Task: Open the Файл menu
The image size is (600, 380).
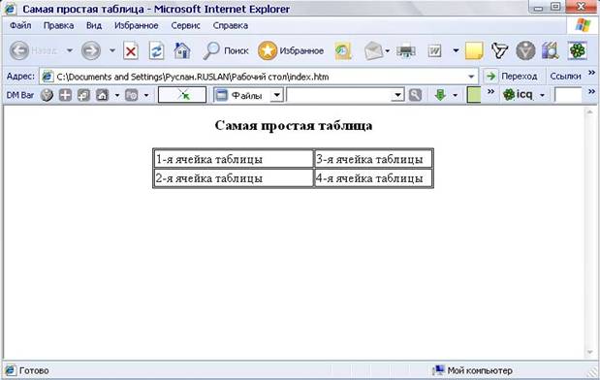Action: click(20, 25)
